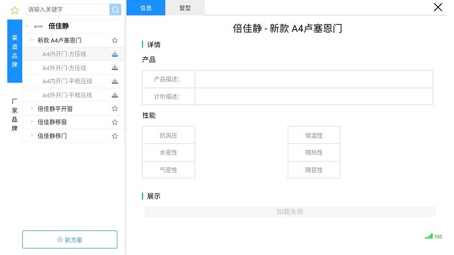Click the favorites star icon beside search
This screenshot has width=454, height=255.
(14, 10)
